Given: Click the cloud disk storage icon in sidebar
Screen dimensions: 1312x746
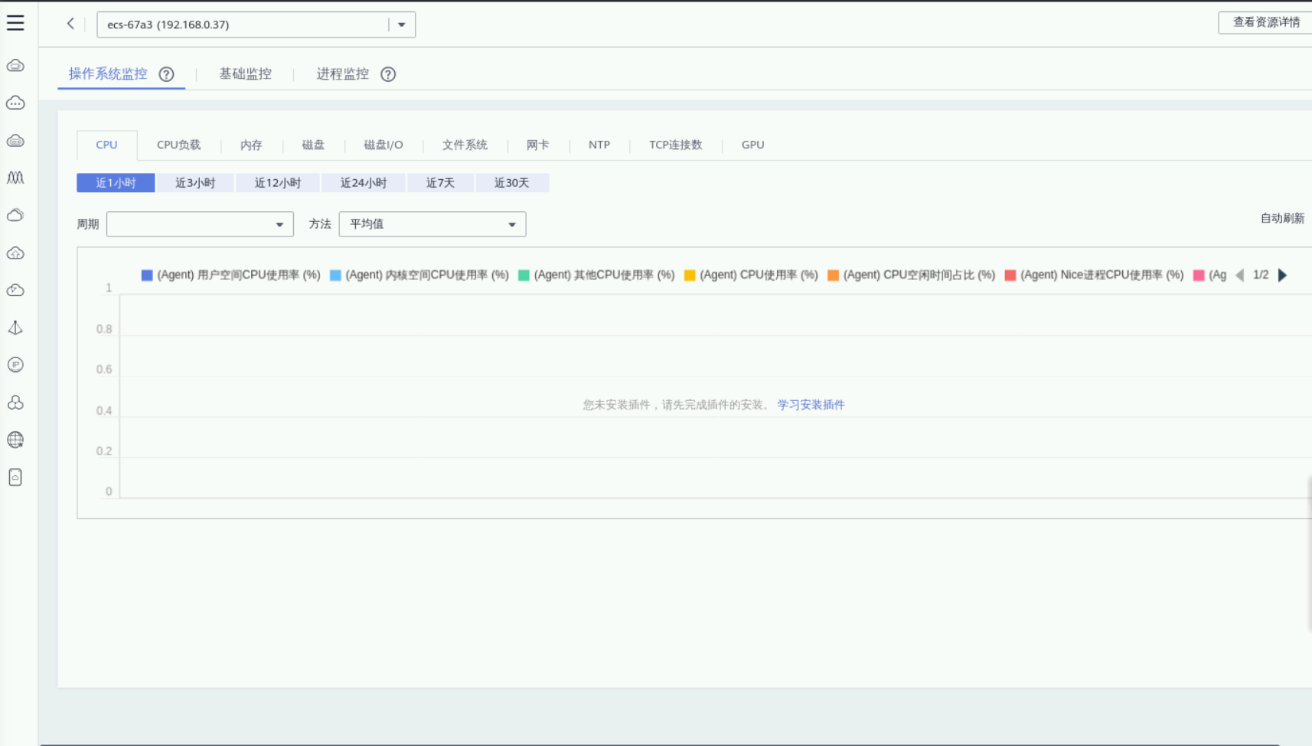Looking at the screenshot, I should [x=15, y=141].
